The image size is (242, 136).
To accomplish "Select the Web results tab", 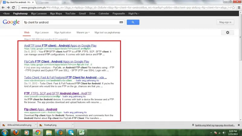I will tap(27, 32).
